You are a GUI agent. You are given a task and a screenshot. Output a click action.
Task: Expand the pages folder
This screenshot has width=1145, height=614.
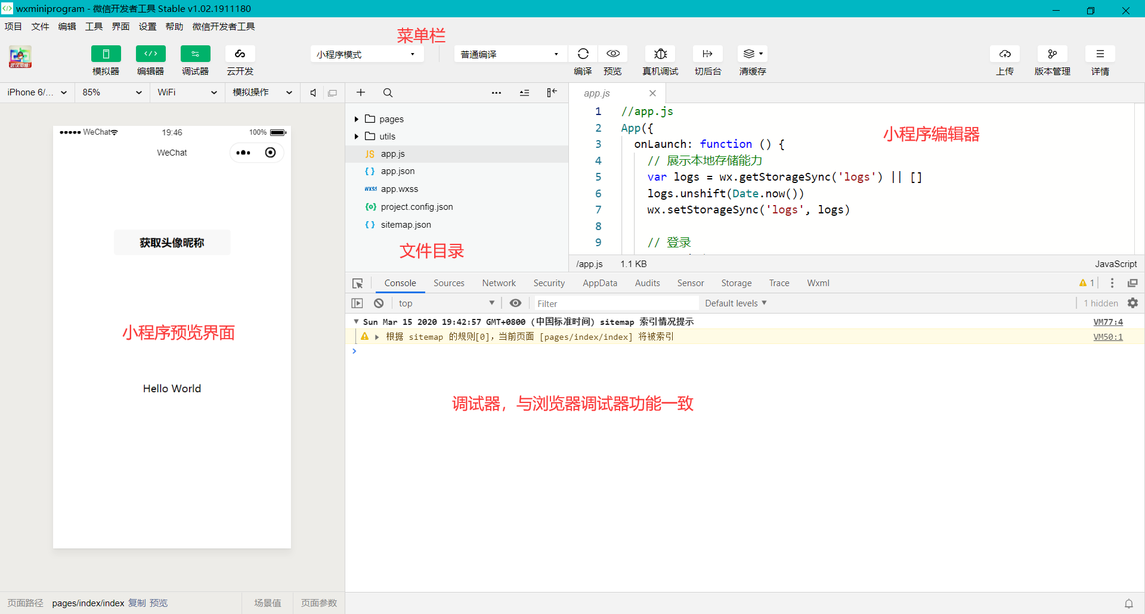tap(357, 119)
